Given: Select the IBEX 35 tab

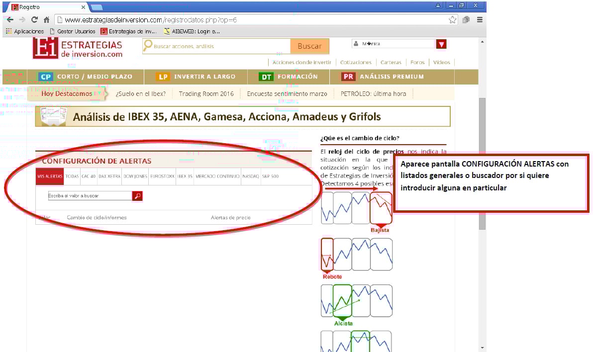Looking at the screenshot, I should (185, 176).
